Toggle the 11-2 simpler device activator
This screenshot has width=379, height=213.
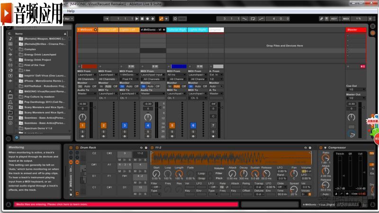pyautogui.click(x=152, y=148)
